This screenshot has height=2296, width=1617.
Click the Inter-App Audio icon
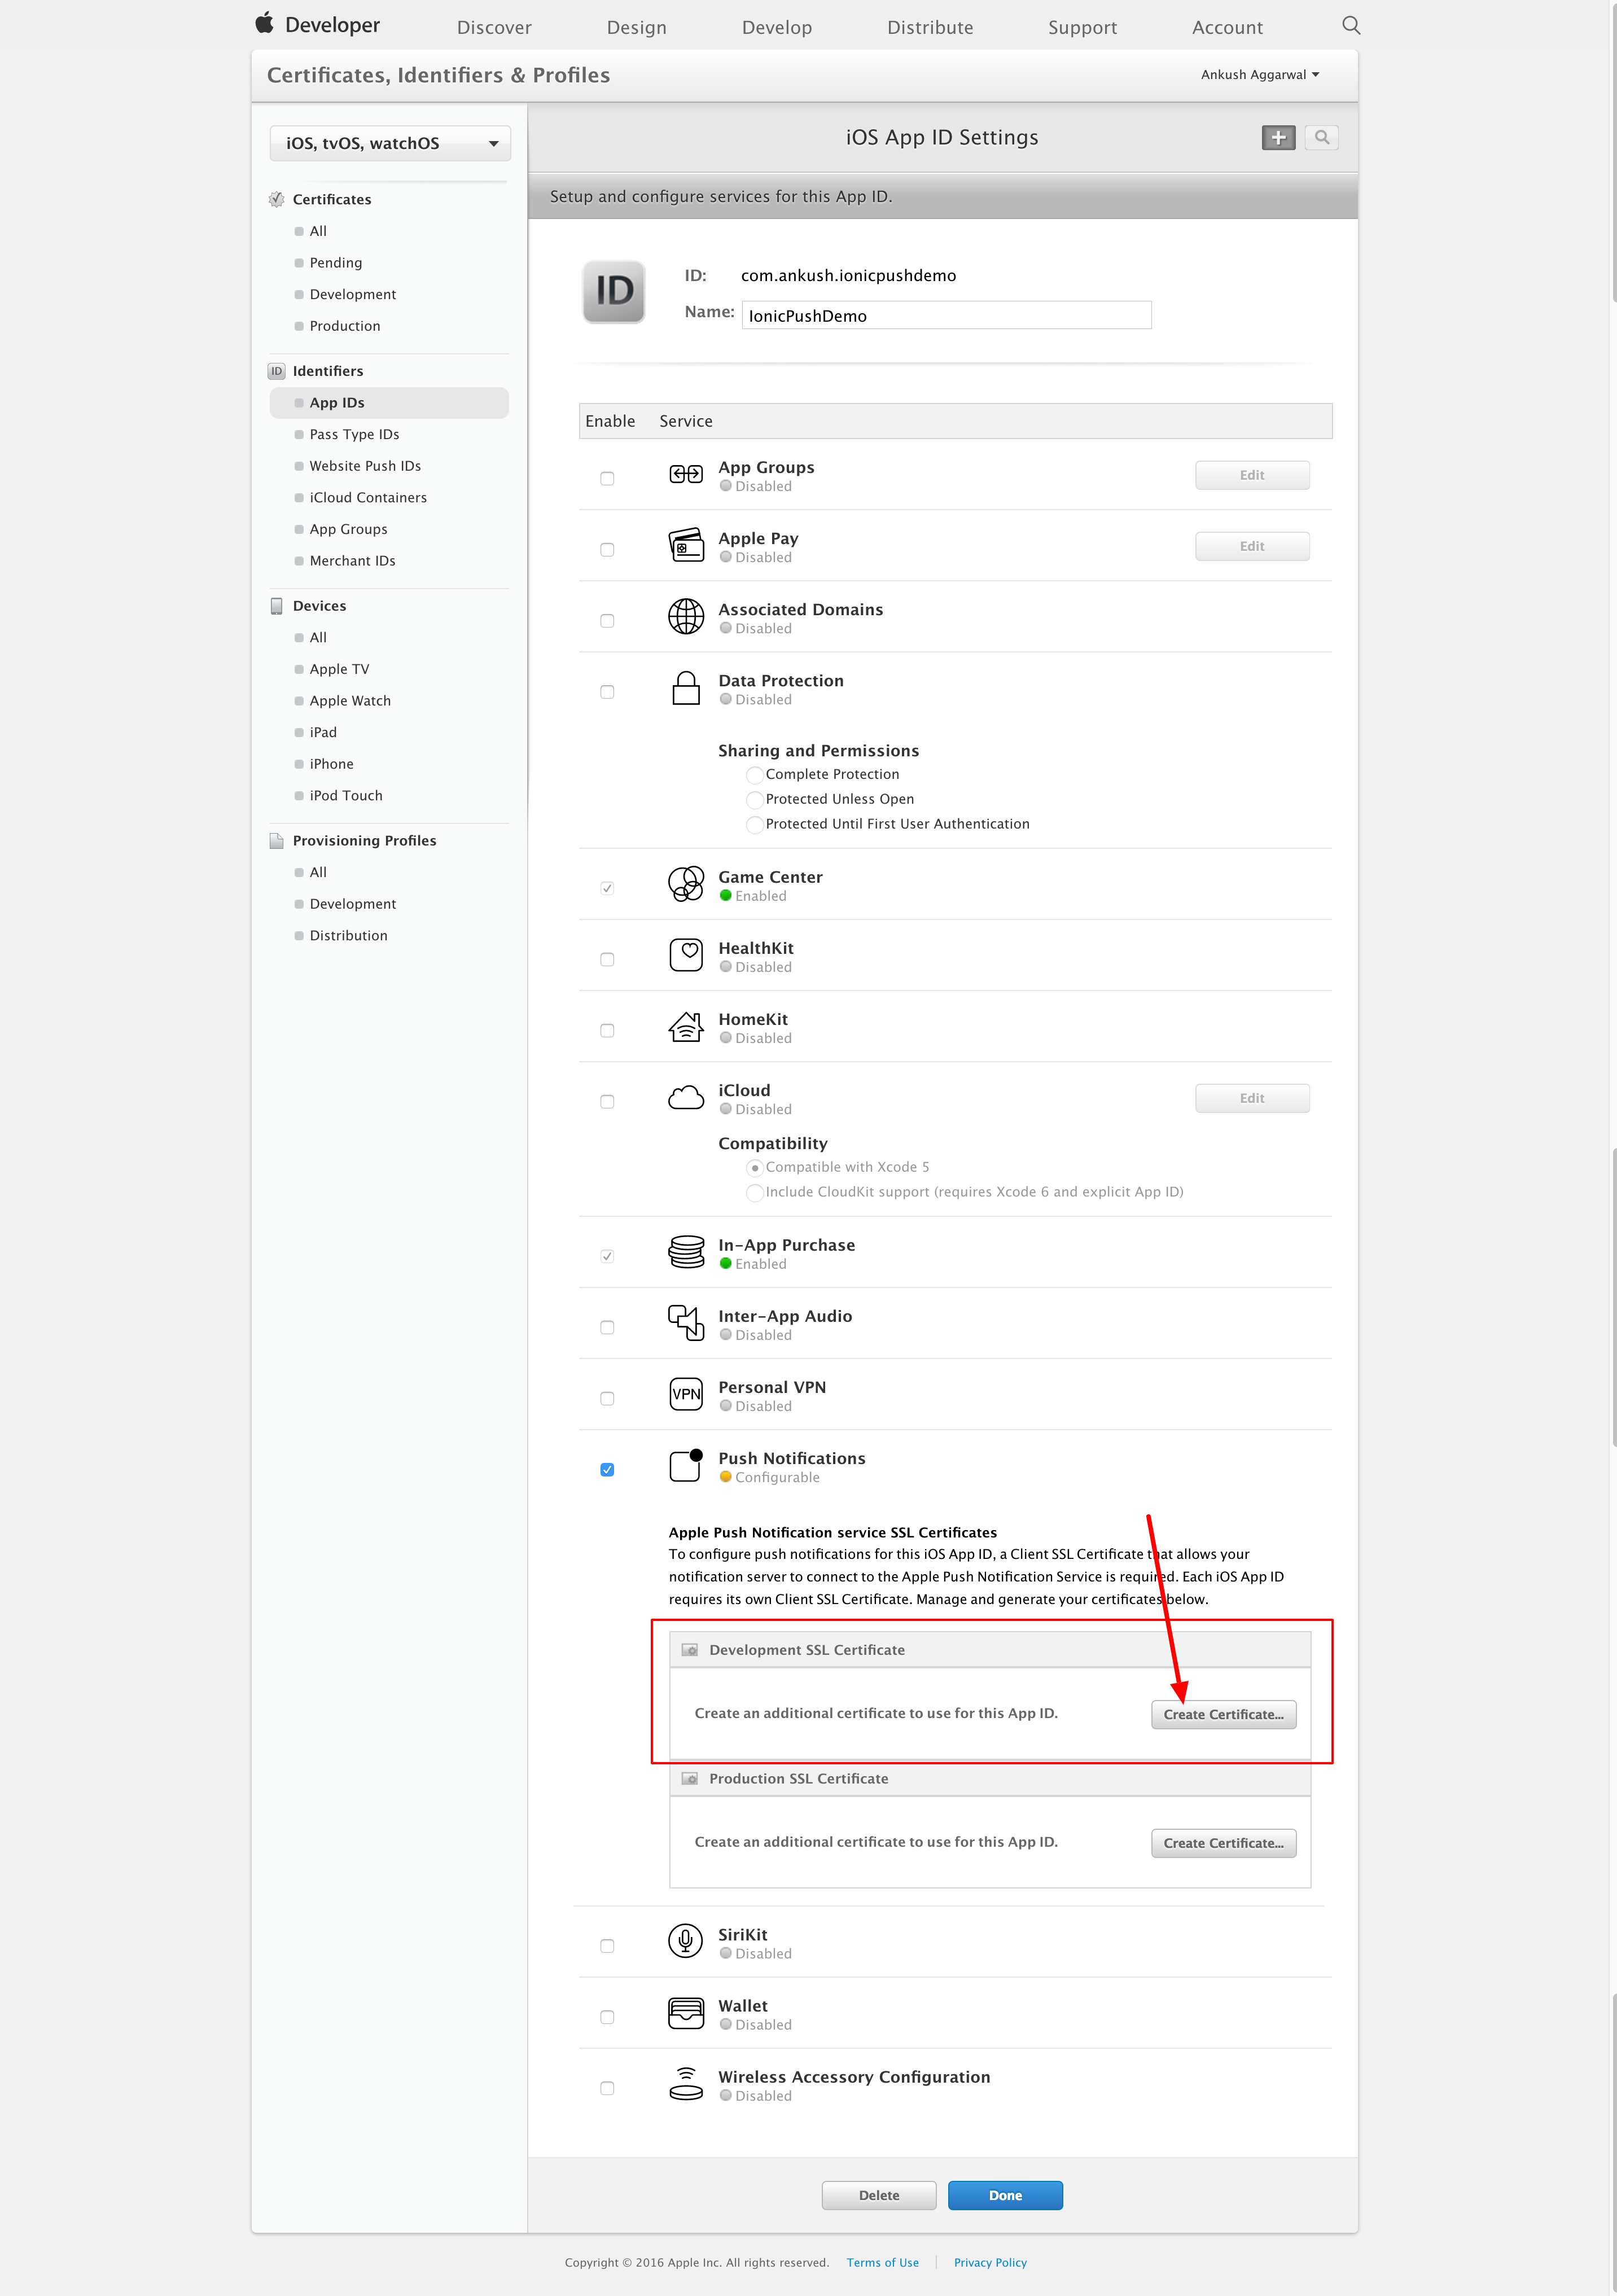tap(686, 1323)
